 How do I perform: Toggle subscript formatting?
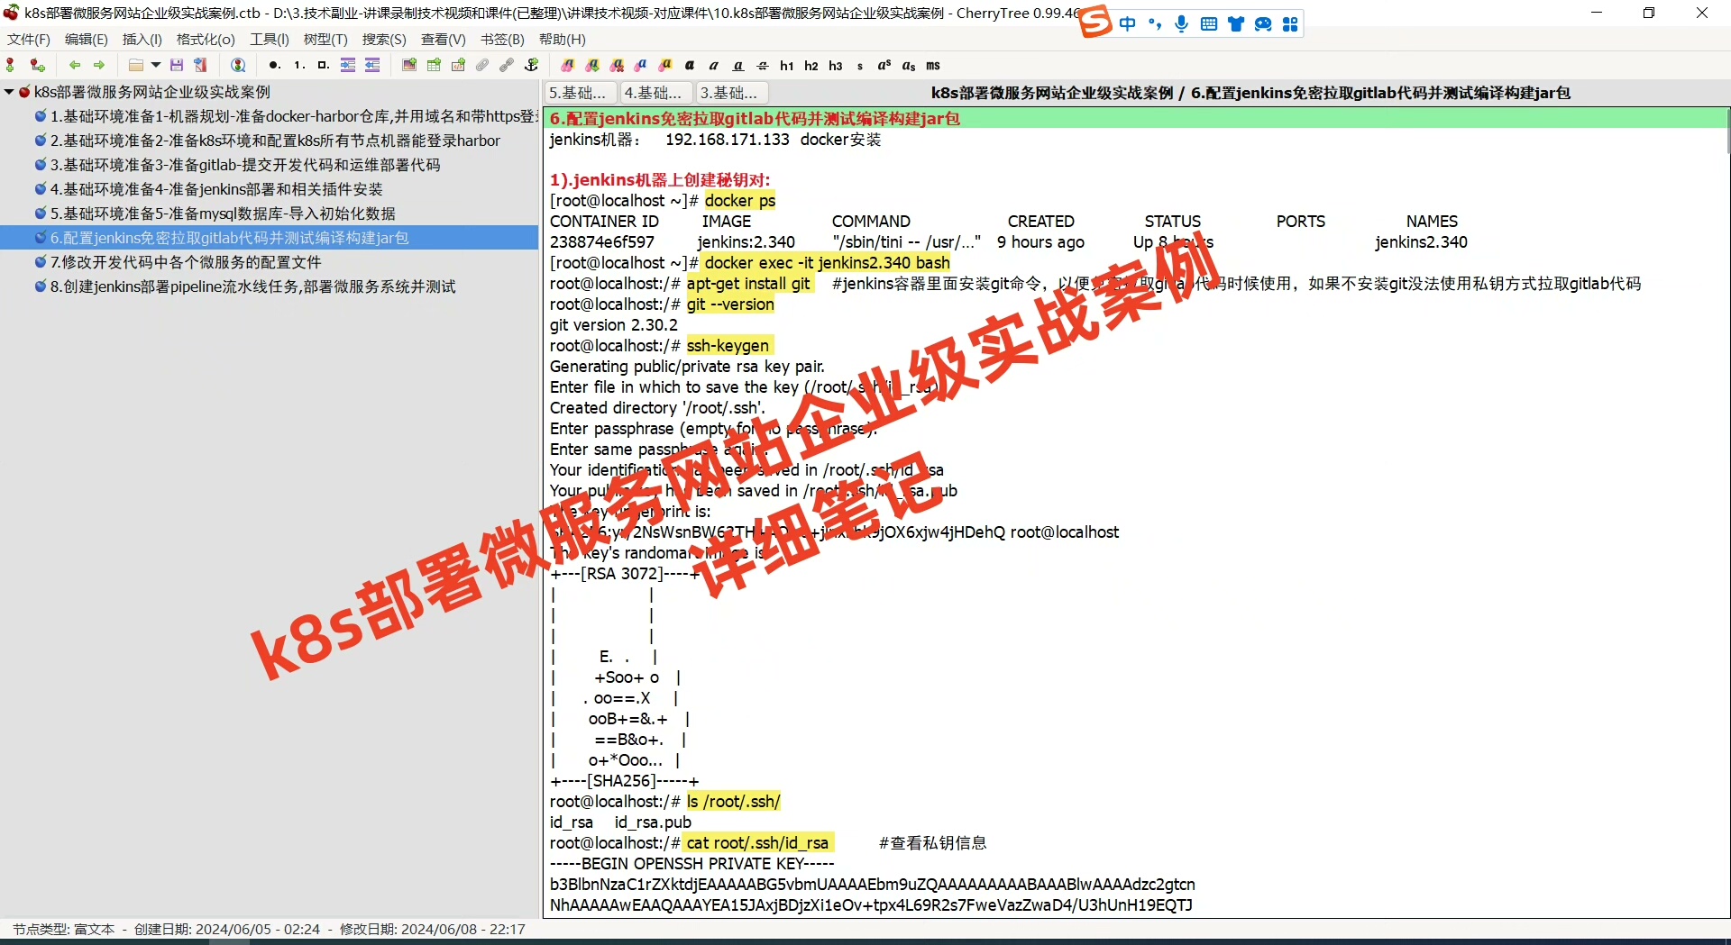909,65
